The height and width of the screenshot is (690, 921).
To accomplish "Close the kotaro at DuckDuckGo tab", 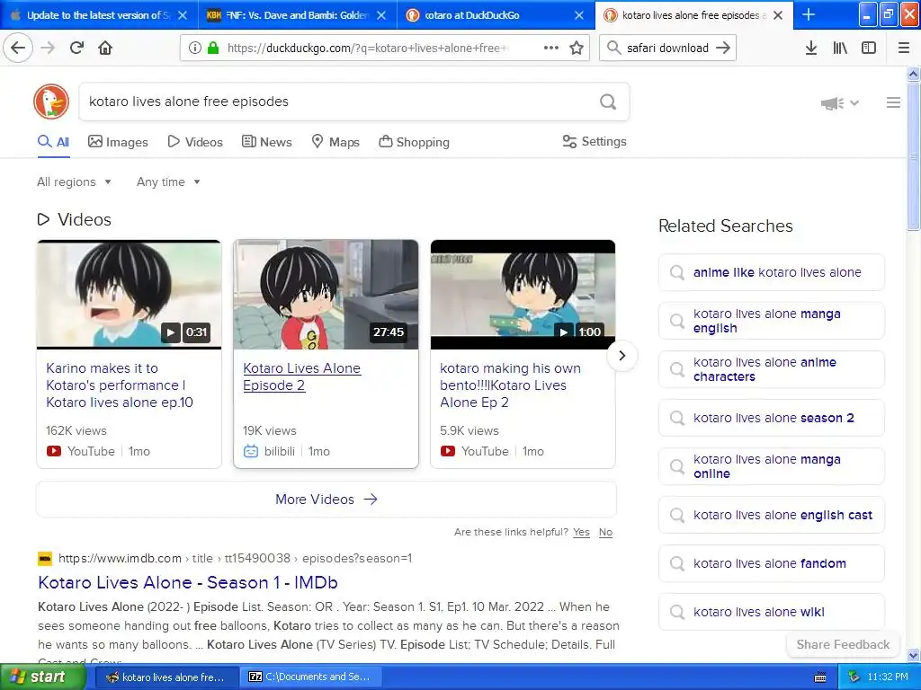I will [x=579, y=15].
